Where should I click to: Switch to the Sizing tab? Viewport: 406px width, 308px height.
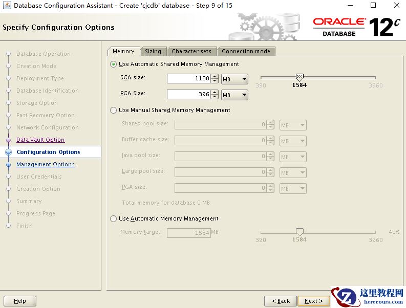(x=153, y=51)
